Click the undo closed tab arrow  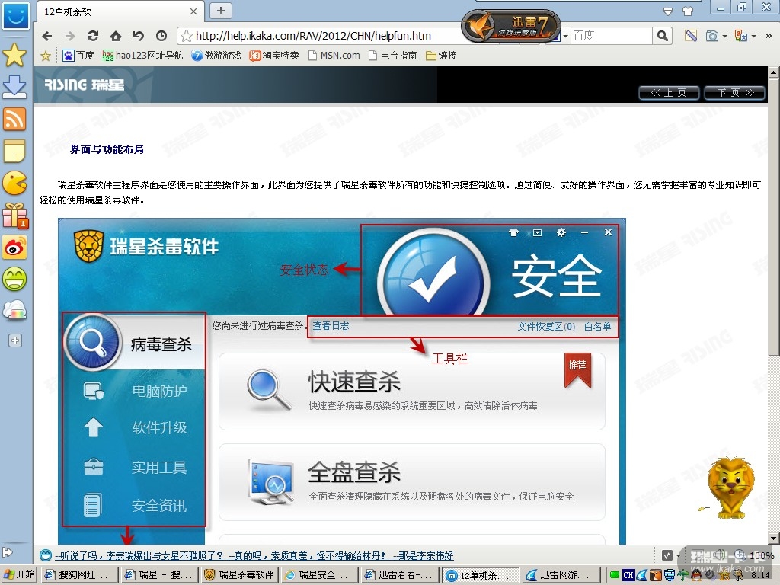point(139,36)
